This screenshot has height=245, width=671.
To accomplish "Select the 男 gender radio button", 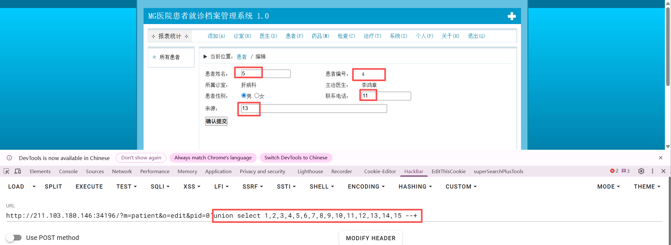I will pos(244,96).
